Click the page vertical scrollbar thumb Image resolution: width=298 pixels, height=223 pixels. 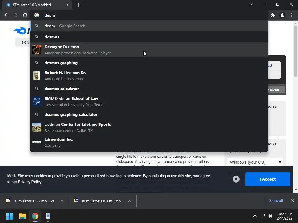click(x=295, y=51)
